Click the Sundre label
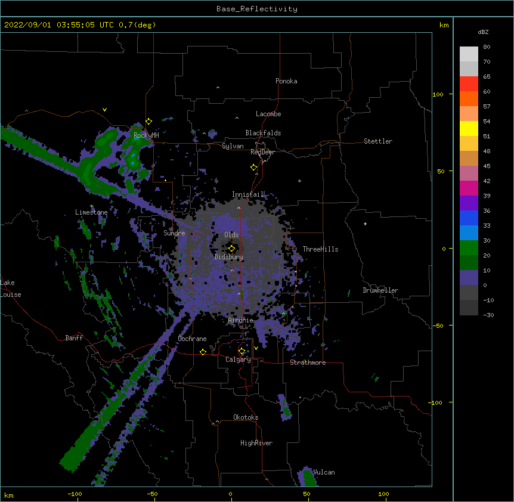 point(174,233)
